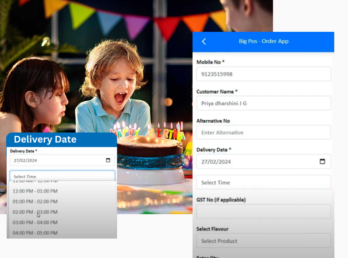
Task: Go back using the header arrow
Action: click(204, 41)
